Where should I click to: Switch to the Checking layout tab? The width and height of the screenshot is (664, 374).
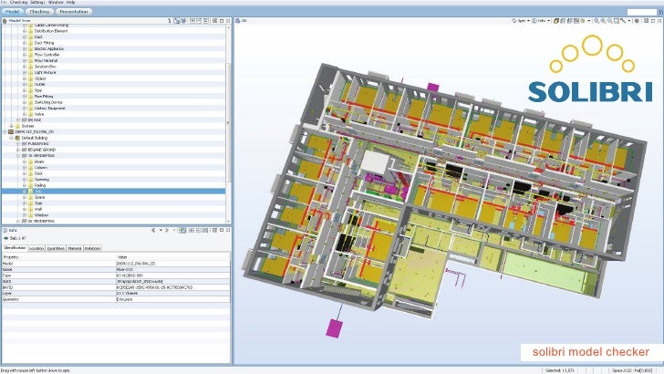pyautogui.click(x=39, y=12)
